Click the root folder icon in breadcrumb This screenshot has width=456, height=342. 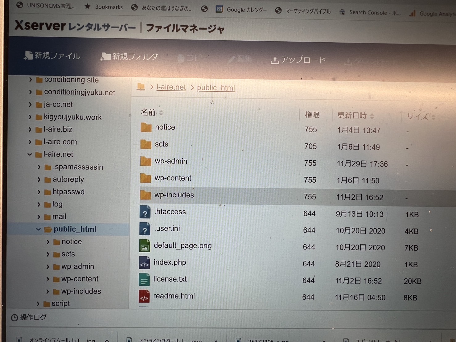click(141, 87)
